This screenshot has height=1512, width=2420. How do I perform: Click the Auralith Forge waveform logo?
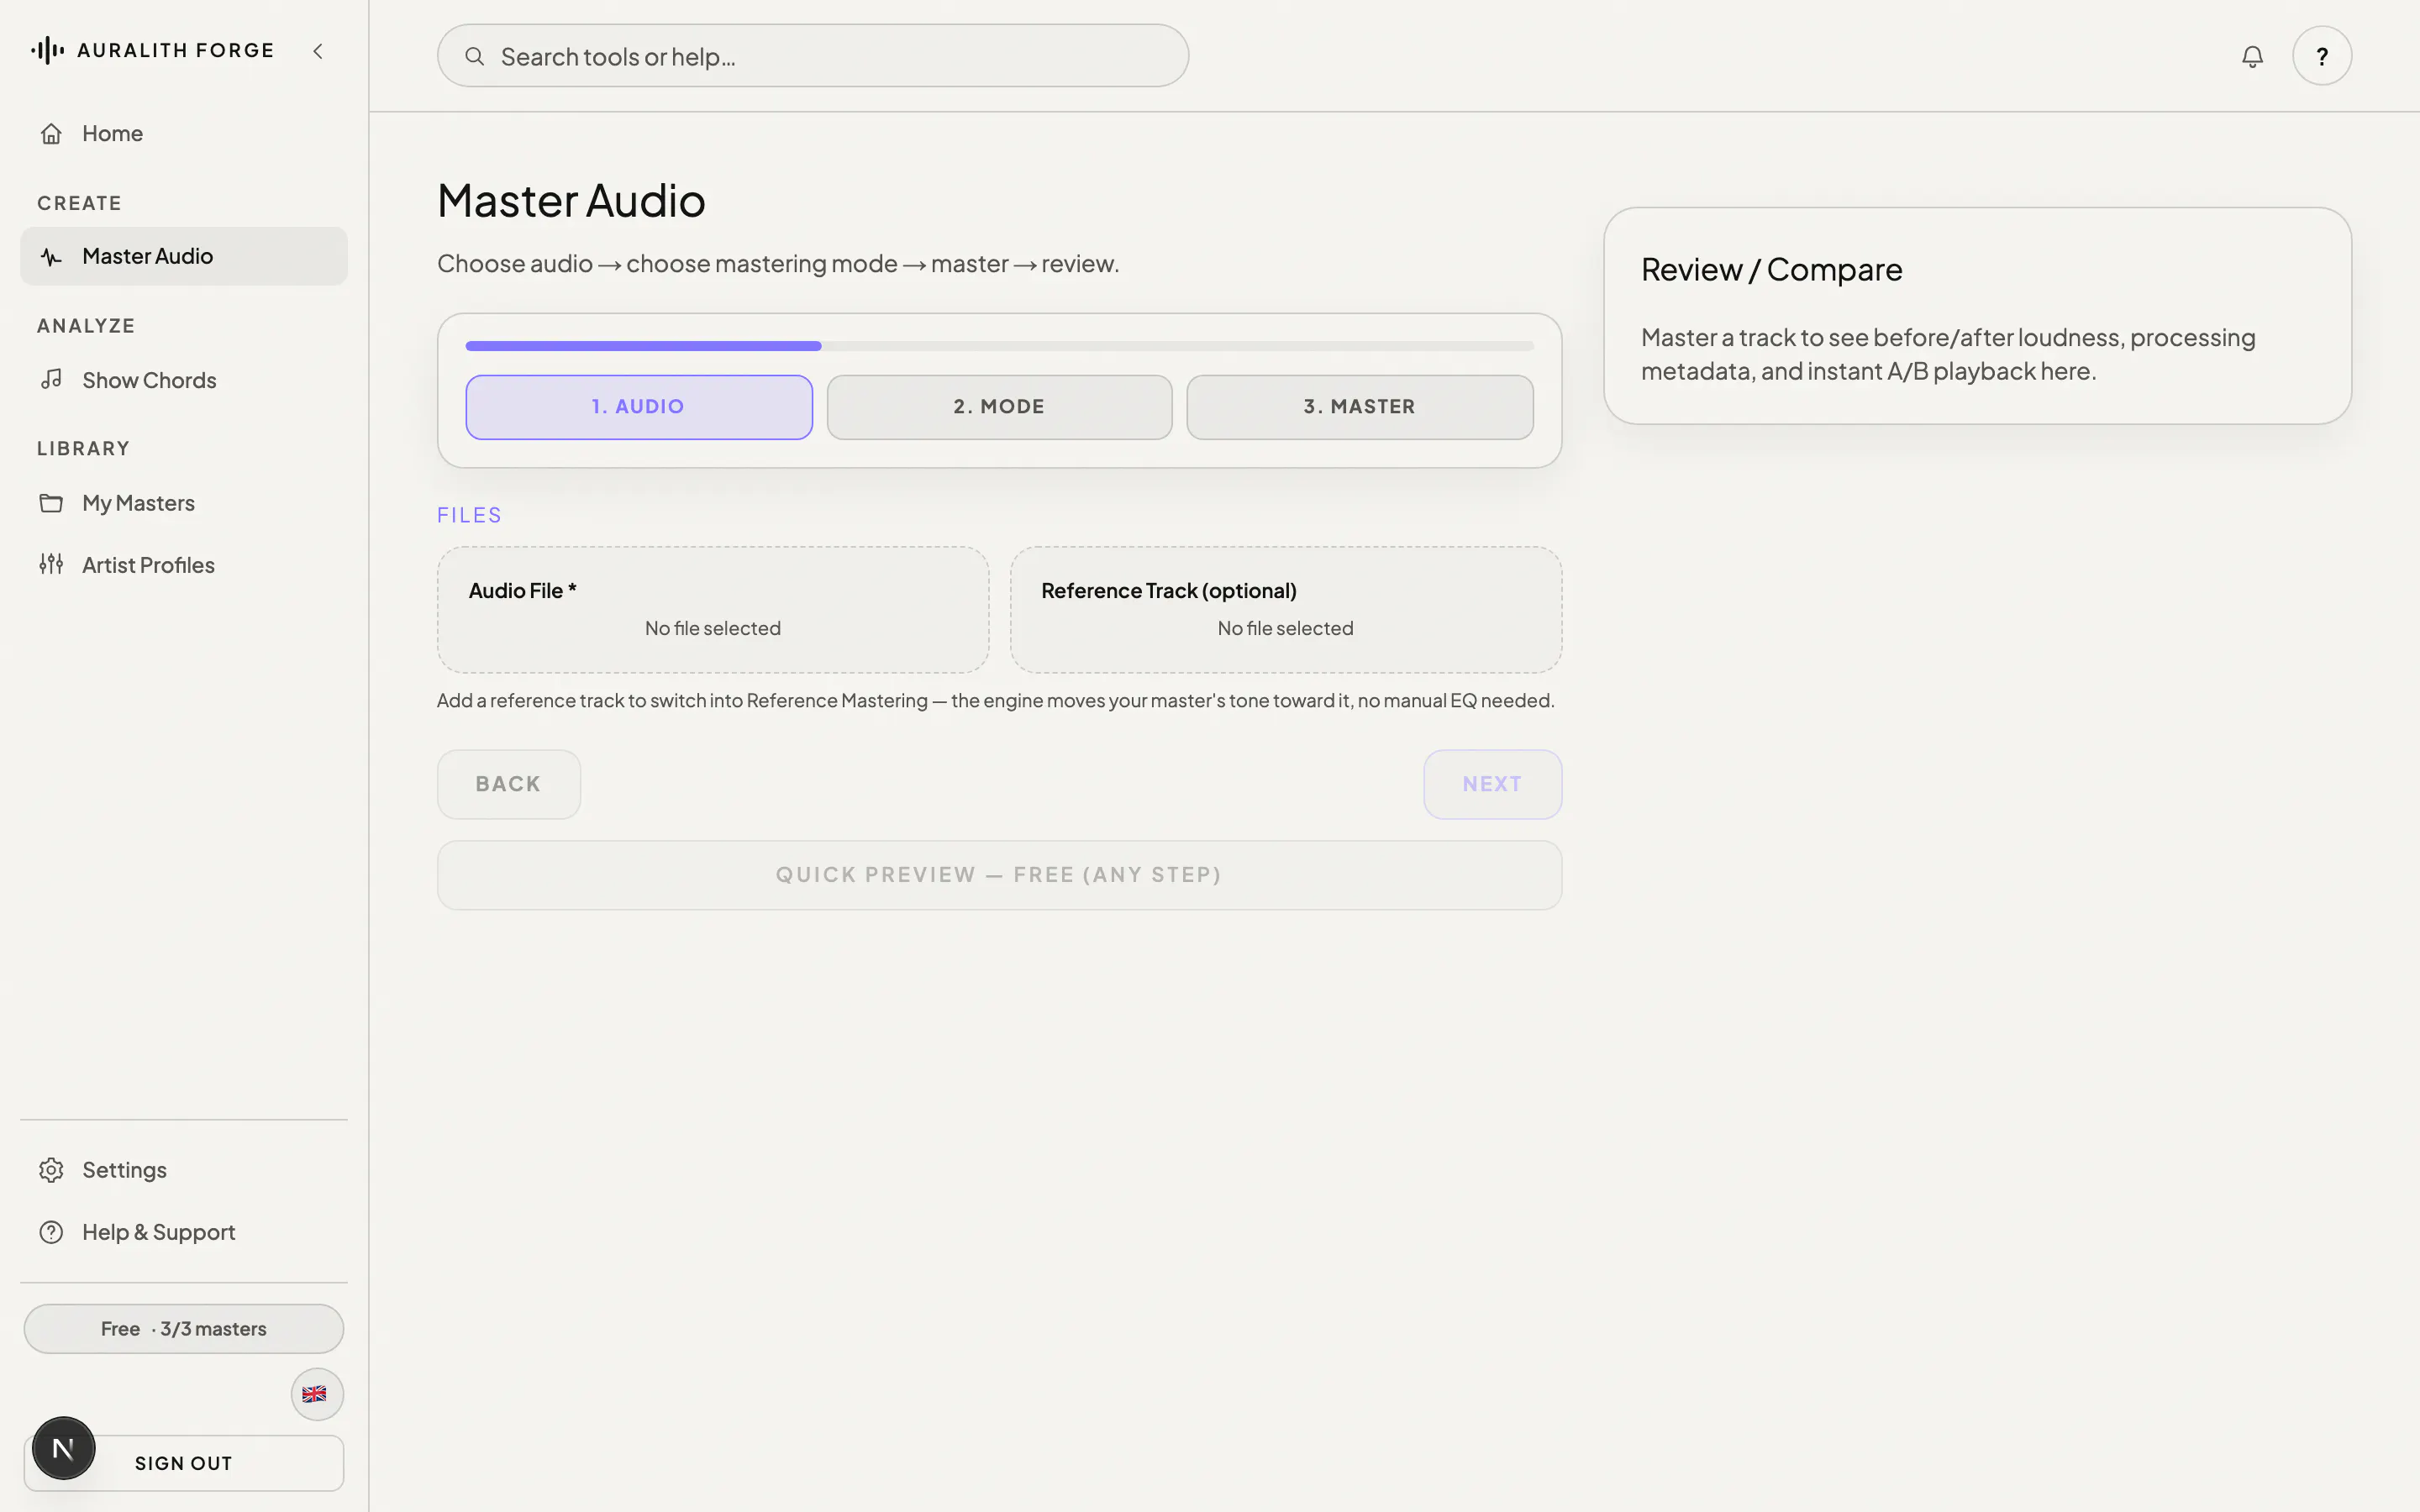click(47, 50)
